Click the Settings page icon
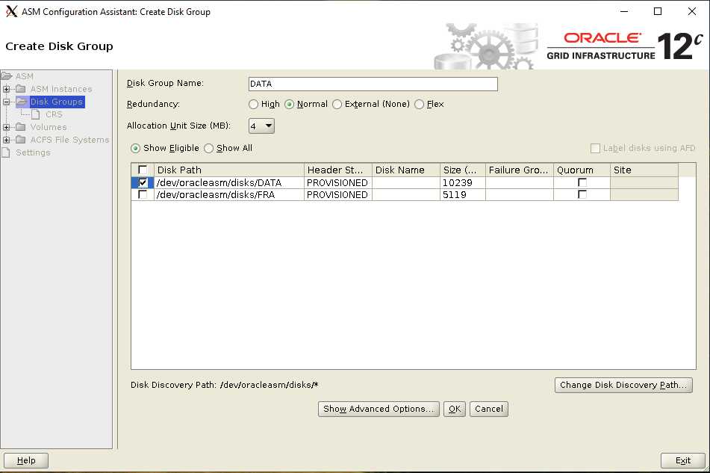Viewport: 710px width, 473px height. click(6, 152)
